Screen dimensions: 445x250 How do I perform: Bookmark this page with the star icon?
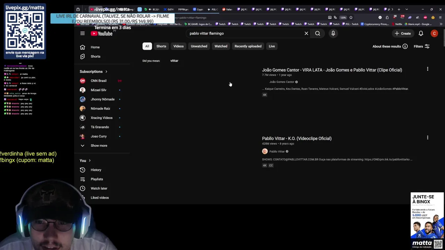coord(351,17)
